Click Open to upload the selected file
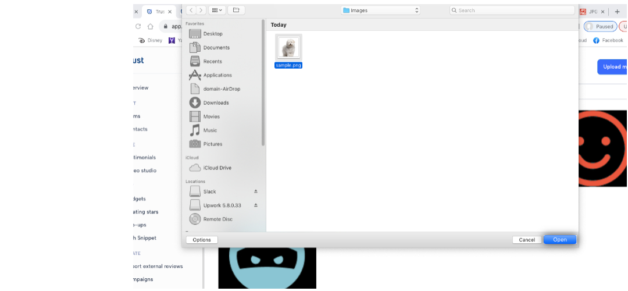The height and width of the screenshot is (291, 628). (560, 240)
